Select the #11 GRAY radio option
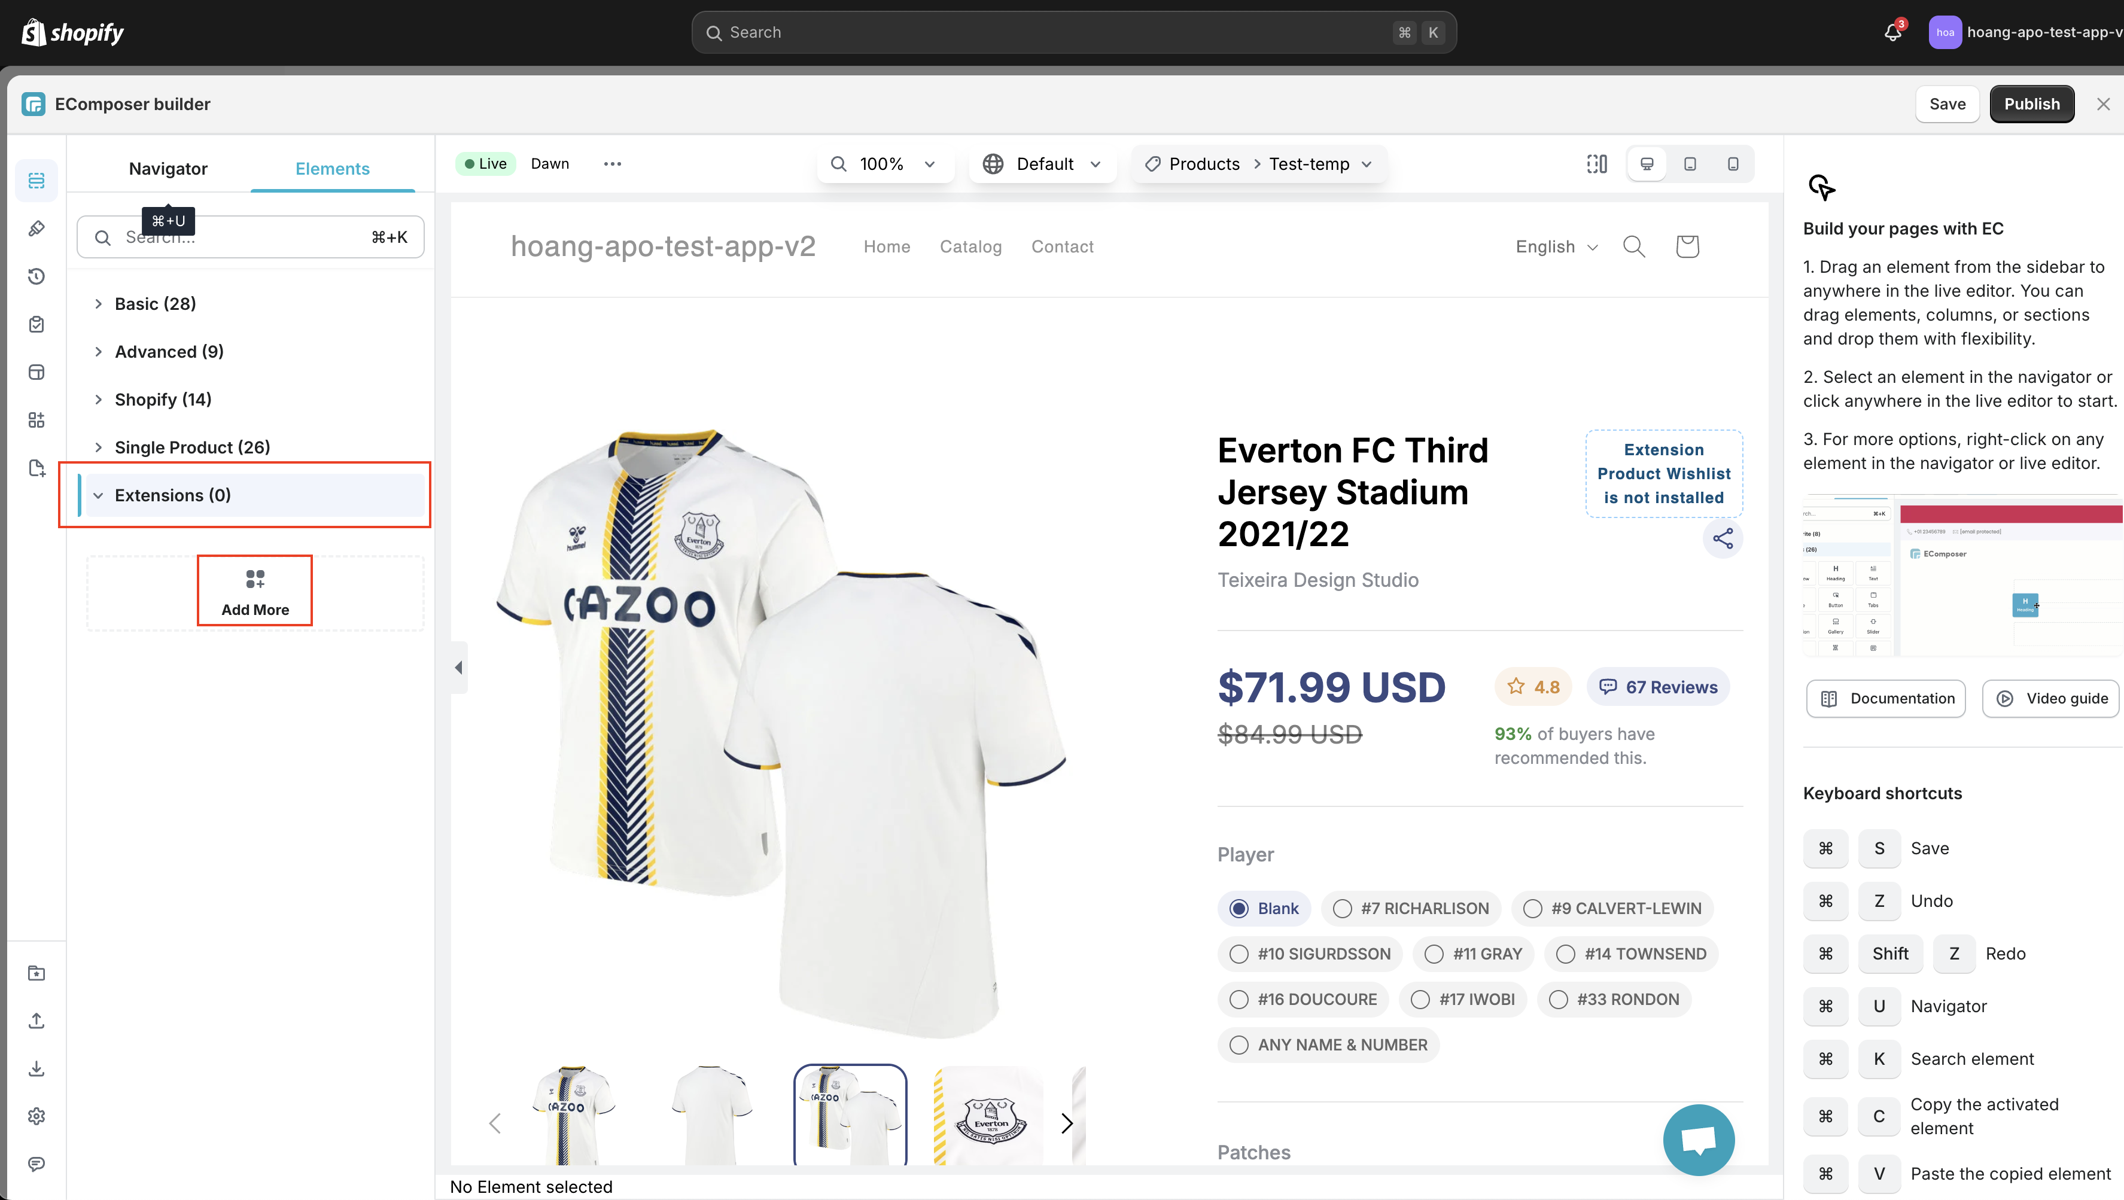Screen dimensions: 2124x1200 tap(1434, 954)
